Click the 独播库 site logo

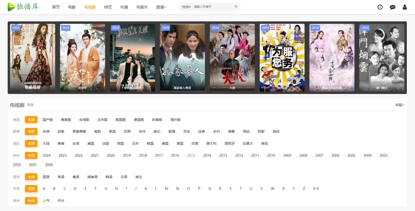pyautogui.click(x=23, y=7)
